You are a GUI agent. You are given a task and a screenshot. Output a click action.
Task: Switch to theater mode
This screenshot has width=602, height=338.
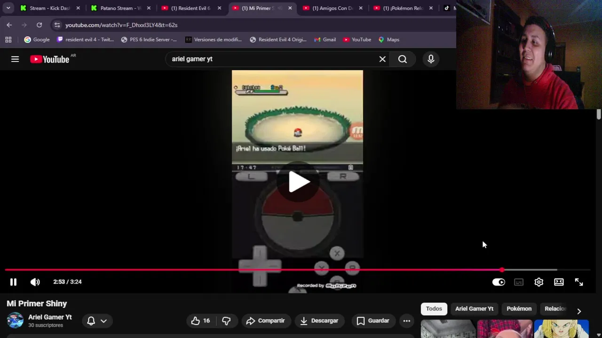pos(559,282)
